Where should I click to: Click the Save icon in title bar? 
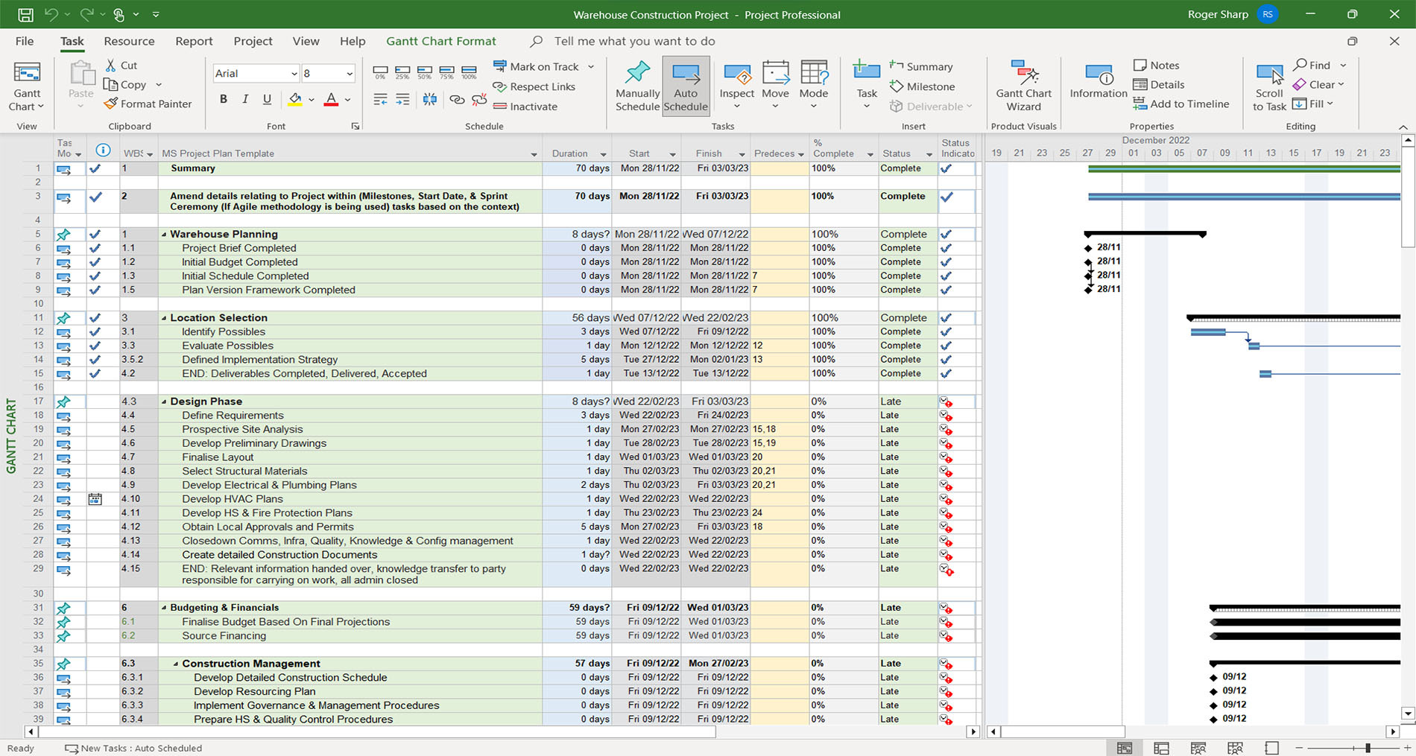pyautogui.click(x=25, y=14)
